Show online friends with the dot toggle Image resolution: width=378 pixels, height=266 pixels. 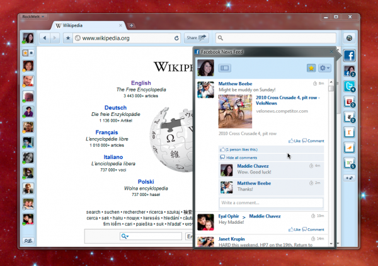tap(31, 53)
